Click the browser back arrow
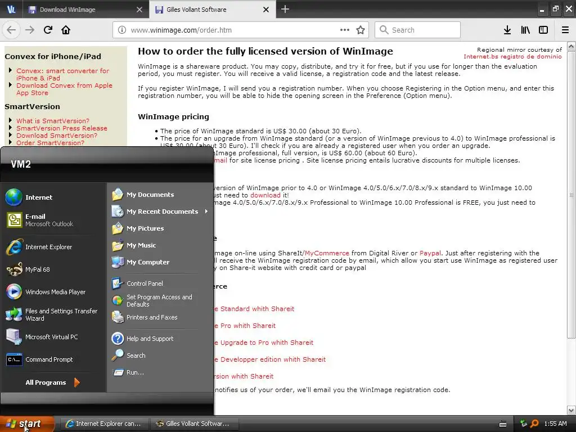Image resolution: width=576 pixels, height=432 pixels. [x=11, y=30]
